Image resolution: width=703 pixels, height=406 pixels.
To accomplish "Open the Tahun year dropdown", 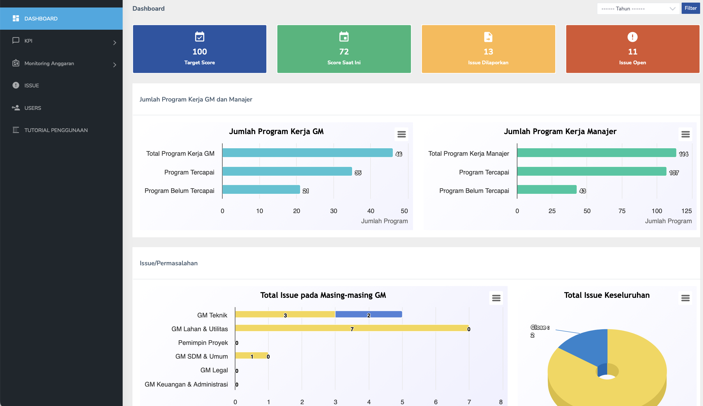I will click(x=638, y=9).
